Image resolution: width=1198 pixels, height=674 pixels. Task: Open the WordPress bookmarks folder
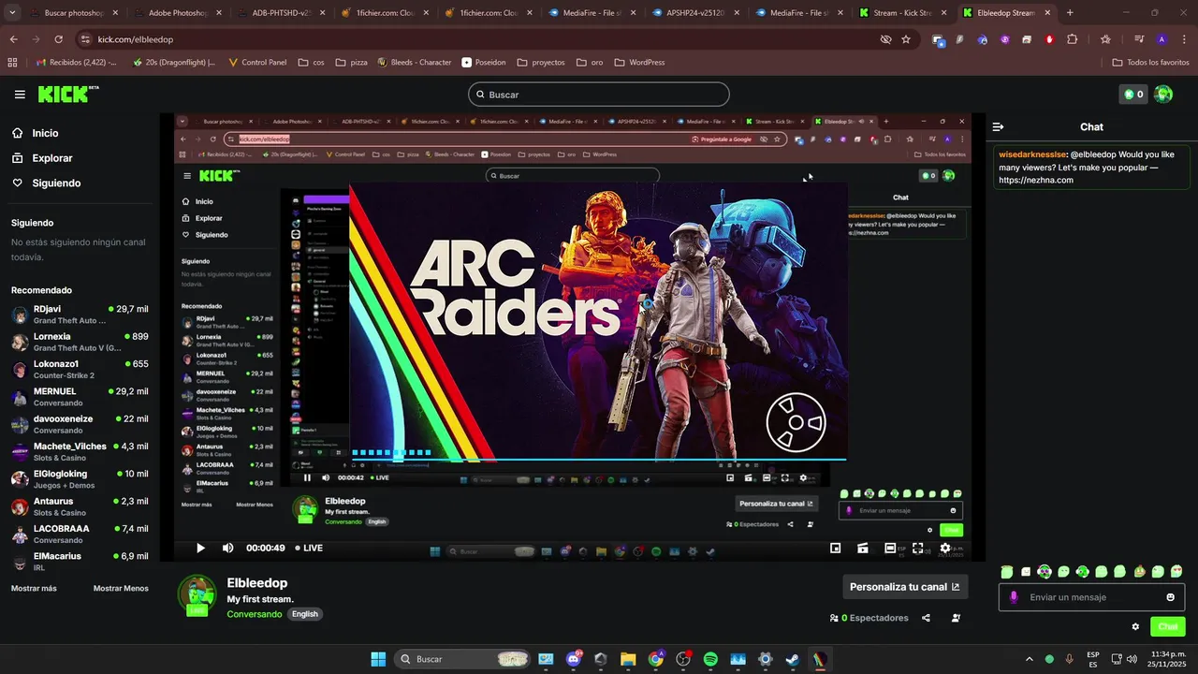[x=639, y=63]
